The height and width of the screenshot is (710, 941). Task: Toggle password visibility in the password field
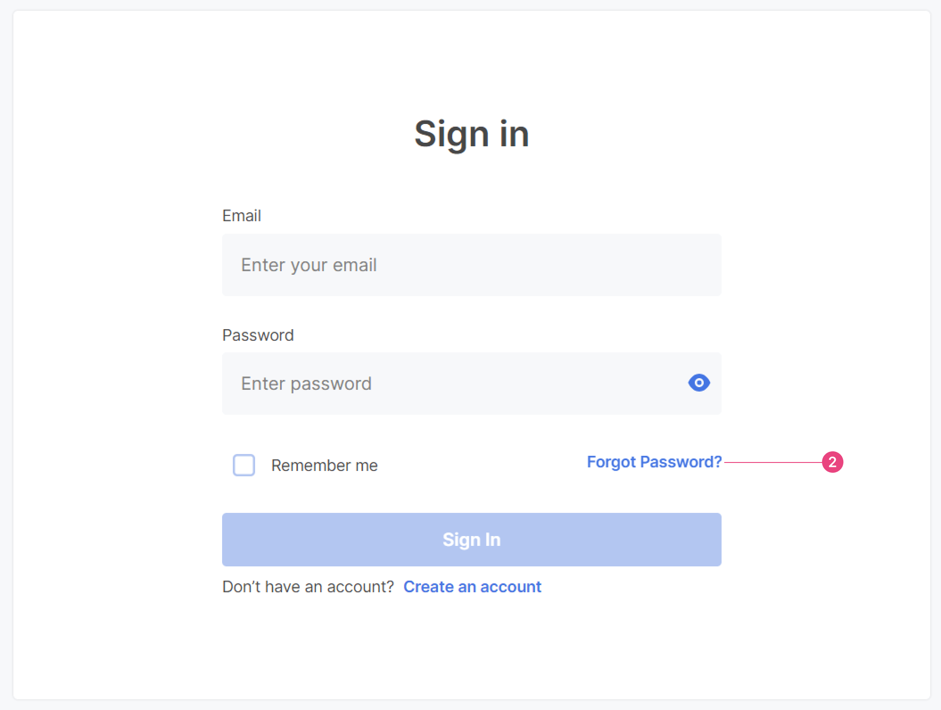699,383
